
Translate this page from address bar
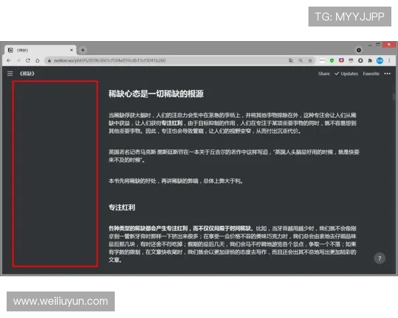click(x=291, y=60)
